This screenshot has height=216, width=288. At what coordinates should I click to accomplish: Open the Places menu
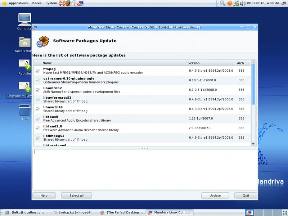[36, 3]
